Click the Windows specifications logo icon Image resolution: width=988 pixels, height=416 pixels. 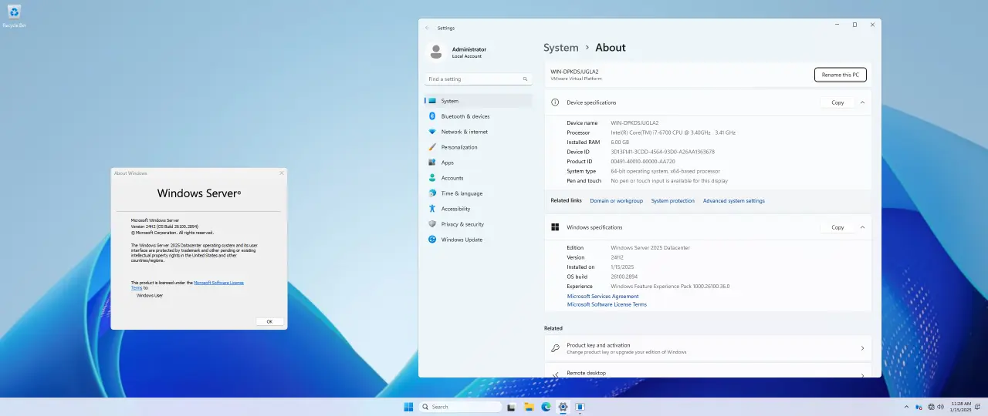[x=555, y=227]
